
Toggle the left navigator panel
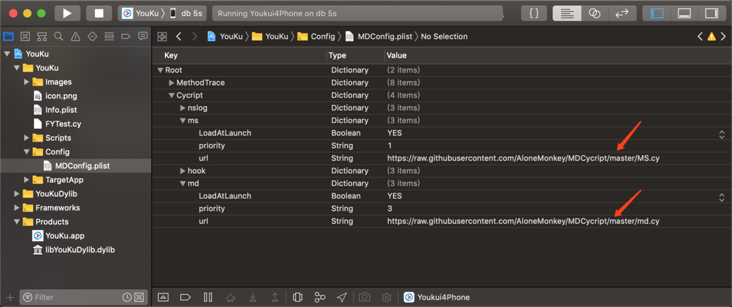(x=657, y=13)
